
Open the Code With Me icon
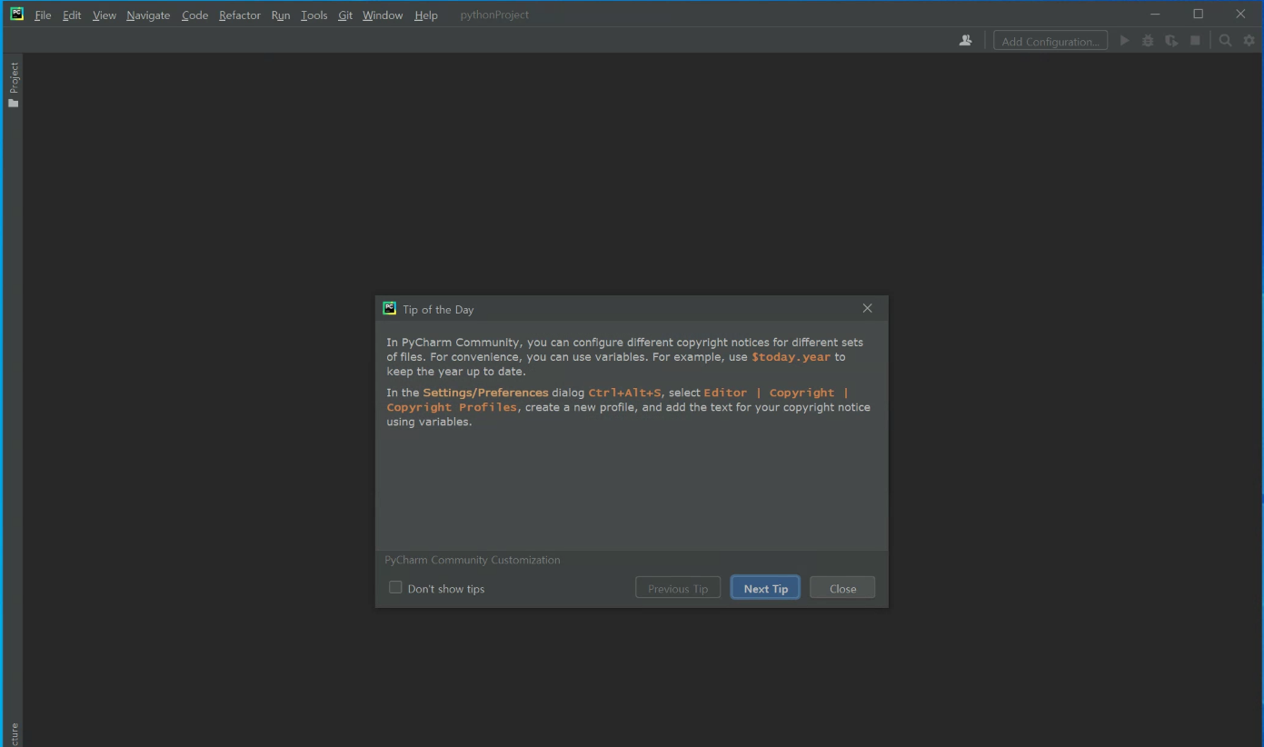coord(965,41)
